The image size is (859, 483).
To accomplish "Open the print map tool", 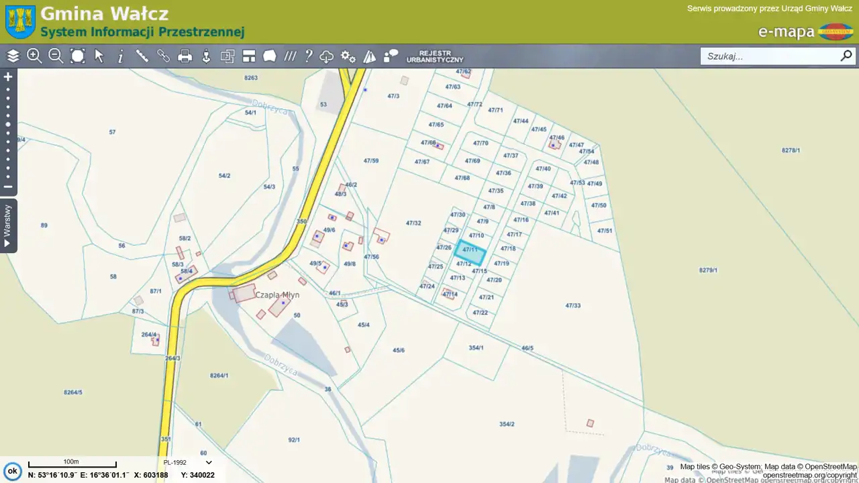I will (x=185, y=56).
